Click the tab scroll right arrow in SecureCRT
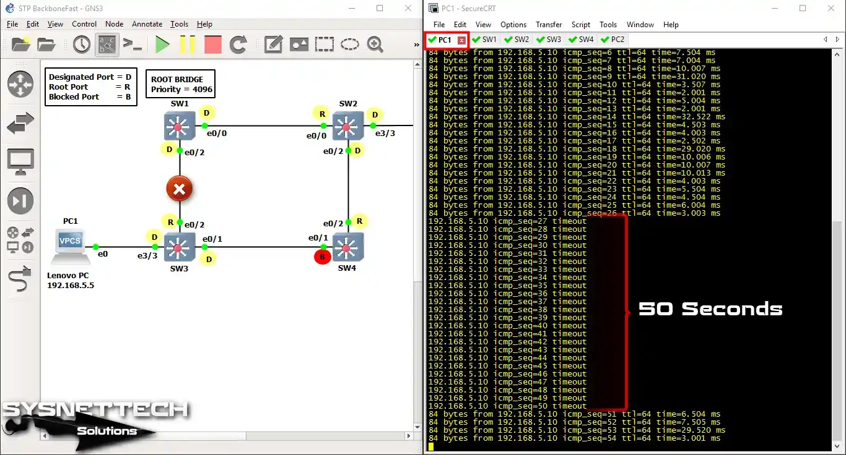 point(837,40)
